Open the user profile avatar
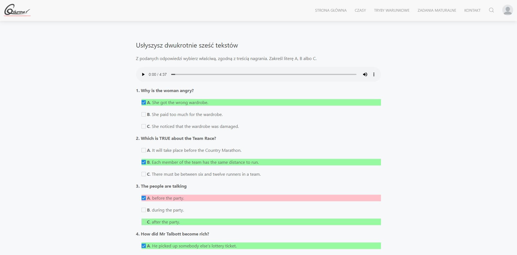Screen dimensions: 517x255 click(507, 10)
